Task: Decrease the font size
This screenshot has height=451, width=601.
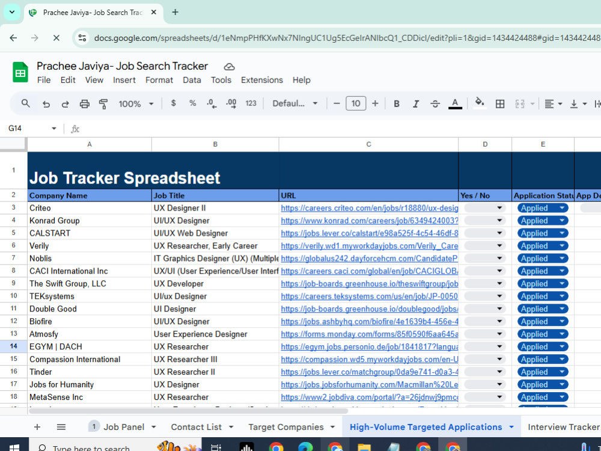Action: 337,103
